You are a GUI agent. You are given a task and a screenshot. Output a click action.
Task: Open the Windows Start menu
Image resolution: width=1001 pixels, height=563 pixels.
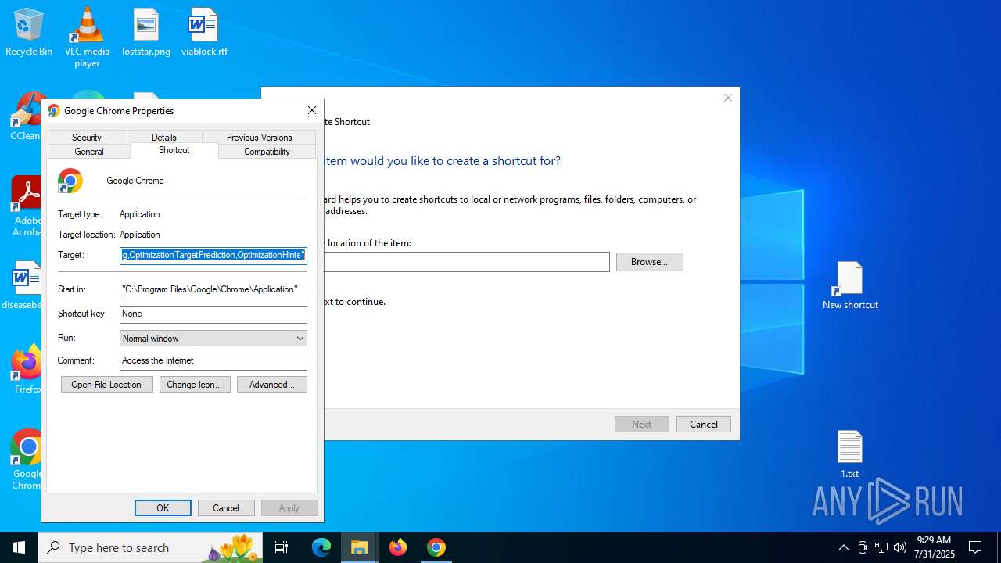coord(19,547)
